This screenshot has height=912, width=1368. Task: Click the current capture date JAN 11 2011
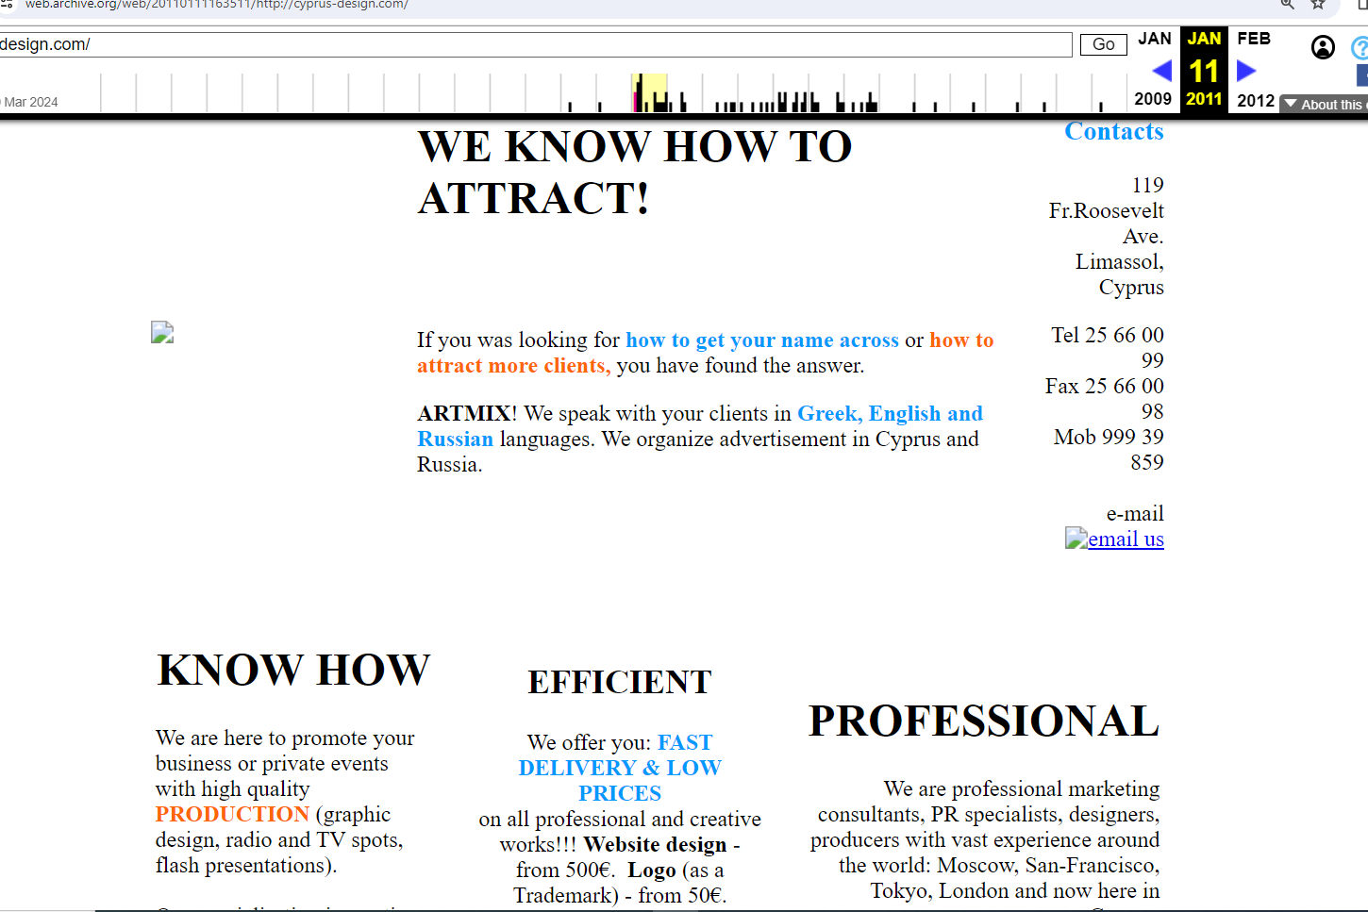pyautogui.click(x=1204, y=71)
